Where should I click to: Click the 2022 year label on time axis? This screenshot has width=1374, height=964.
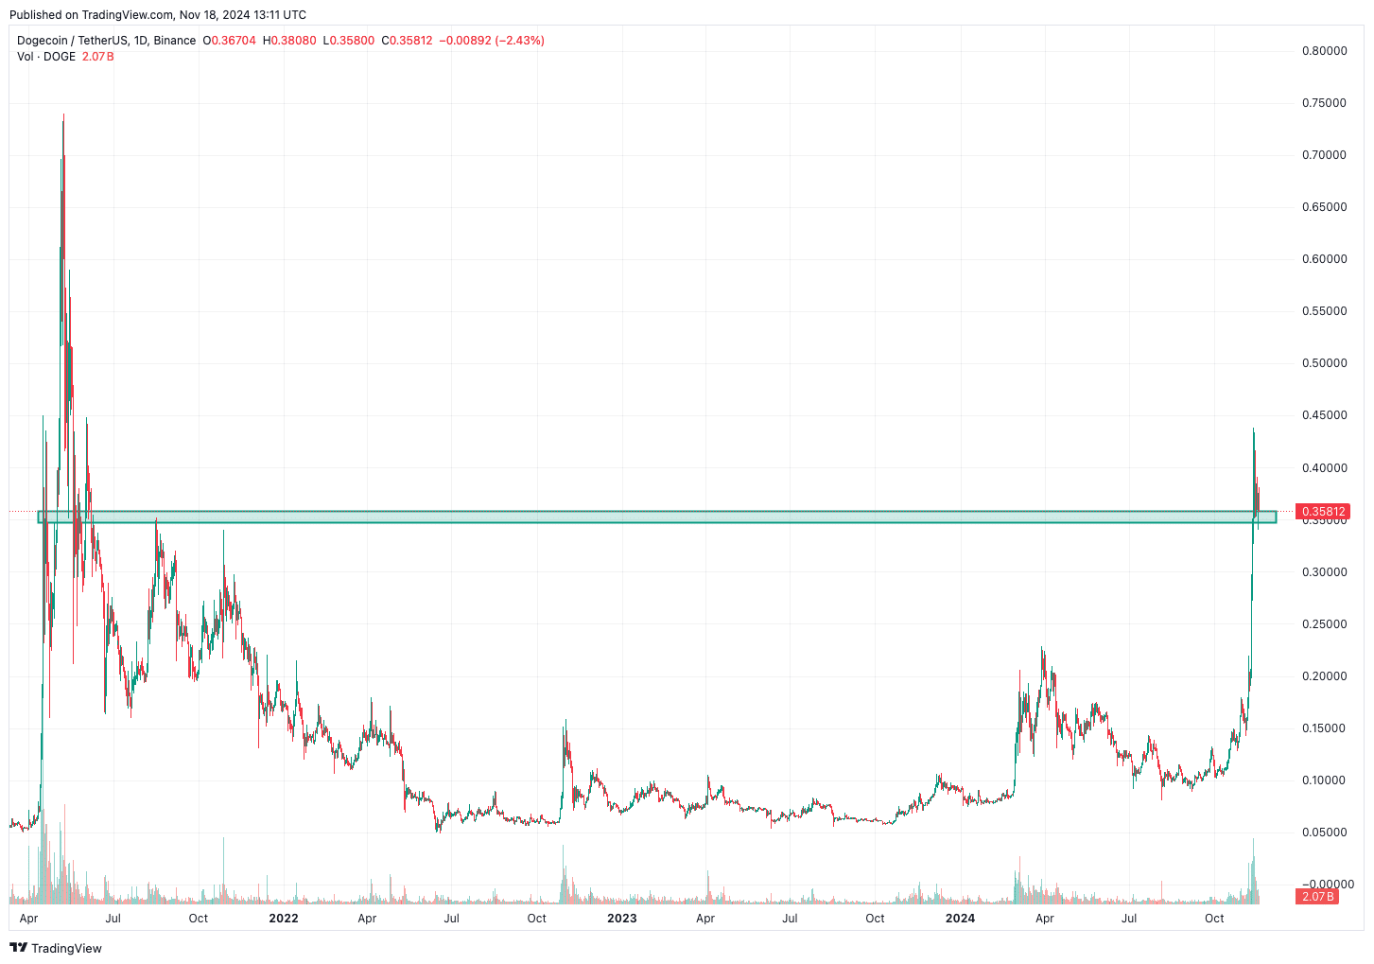coord(284,918)
